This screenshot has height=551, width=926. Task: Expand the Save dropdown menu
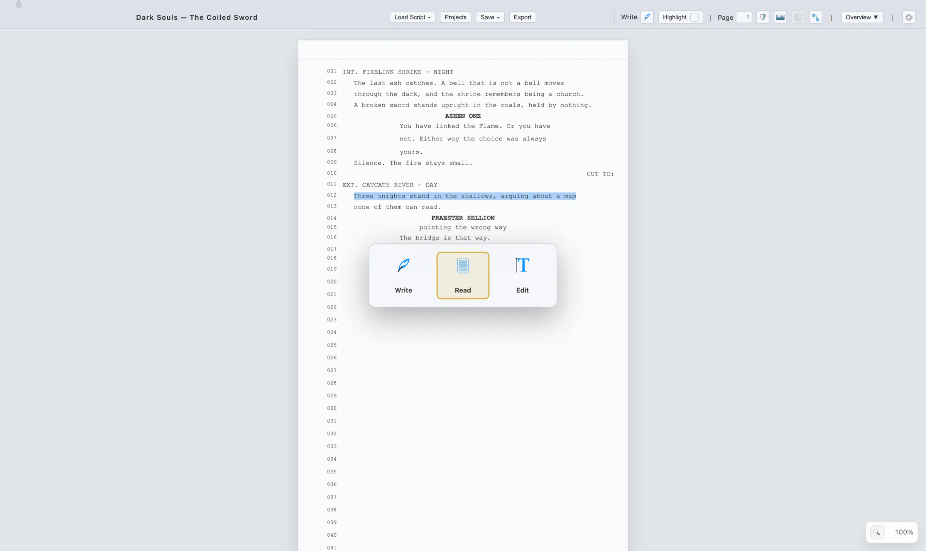pyautogui.click(x=490, y=17)
